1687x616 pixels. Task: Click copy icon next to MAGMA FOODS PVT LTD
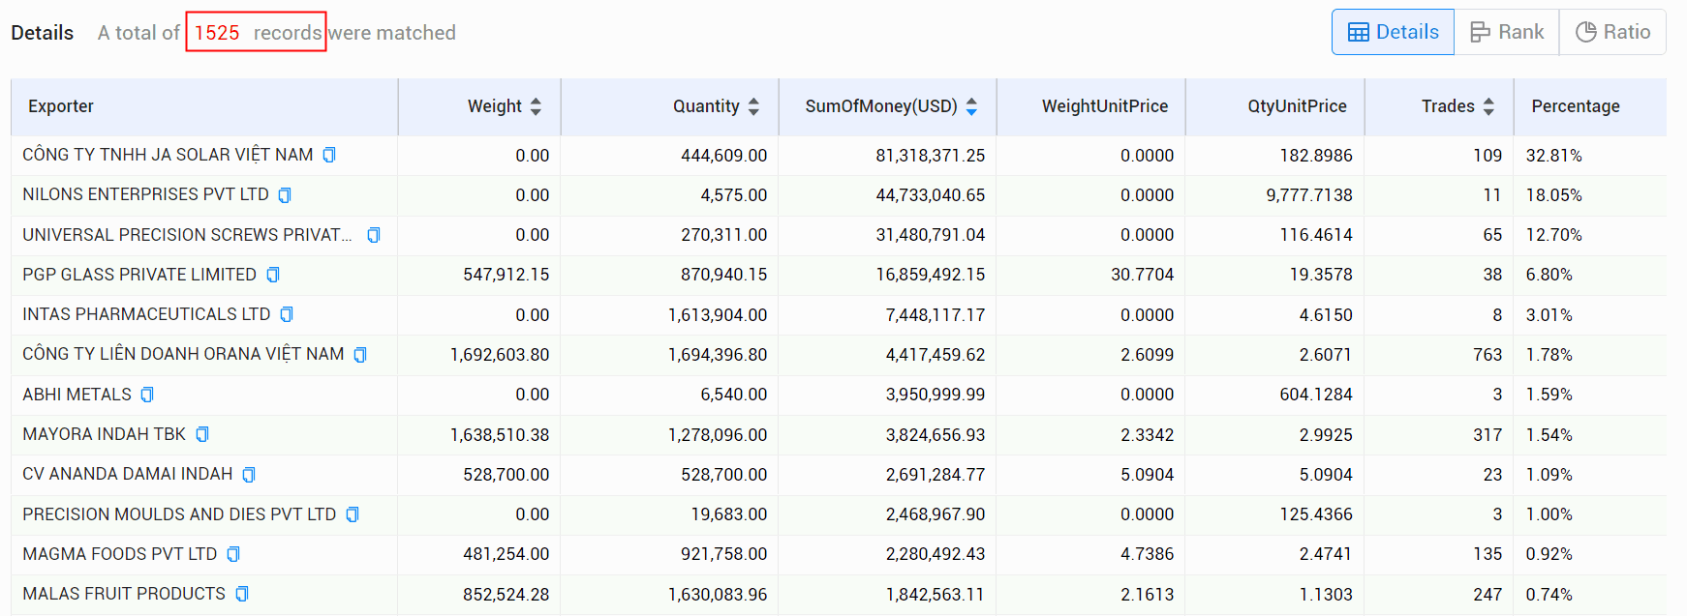point(233,554)
